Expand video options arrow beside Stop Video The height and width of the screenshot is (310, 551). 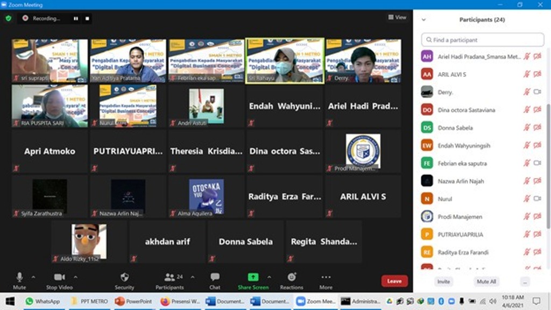coord(75,277)
